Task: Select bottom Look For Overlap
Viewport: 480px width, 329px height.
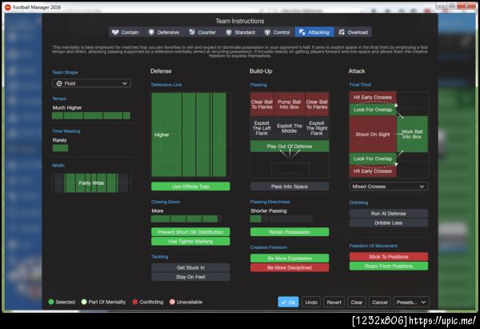Action: 373,158
